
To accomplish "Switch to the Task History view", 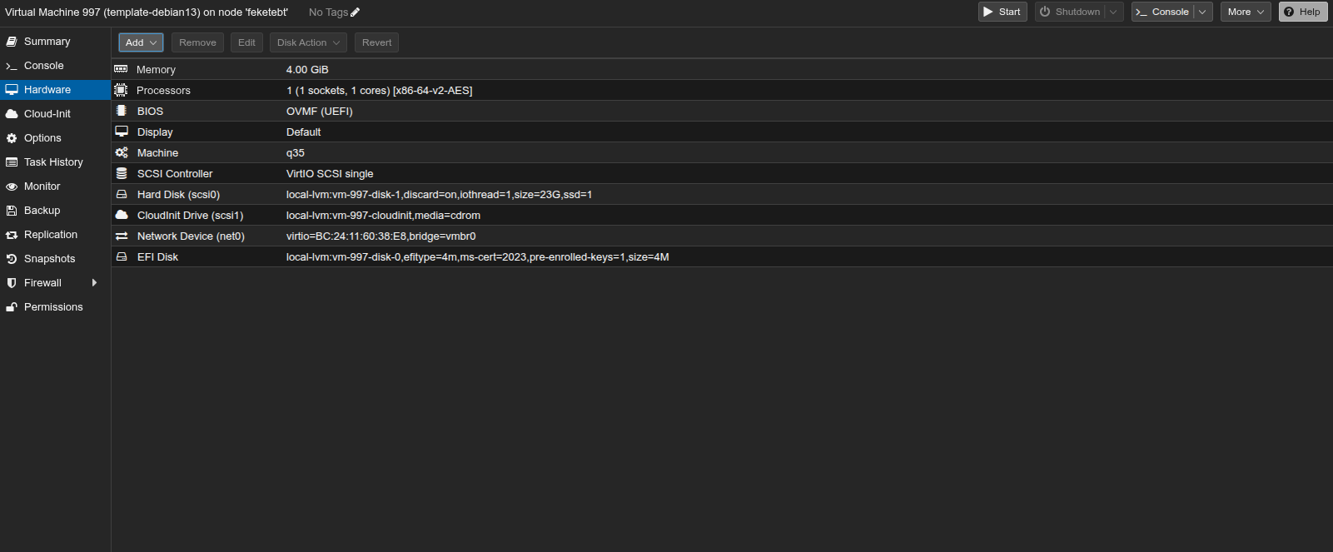I will (53, 162).
